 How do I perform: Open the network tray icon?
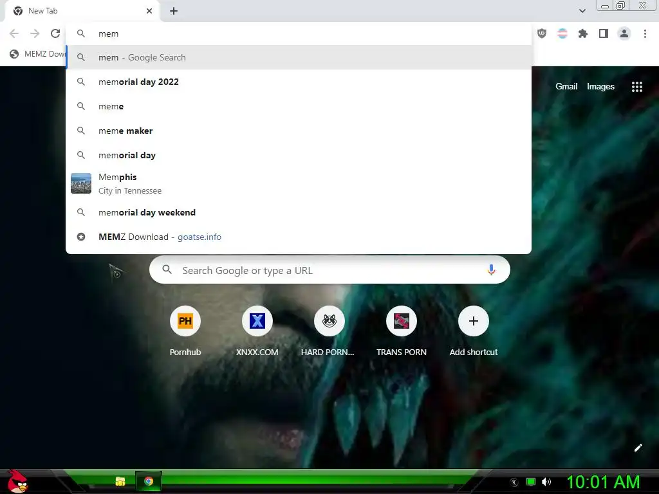531,482
